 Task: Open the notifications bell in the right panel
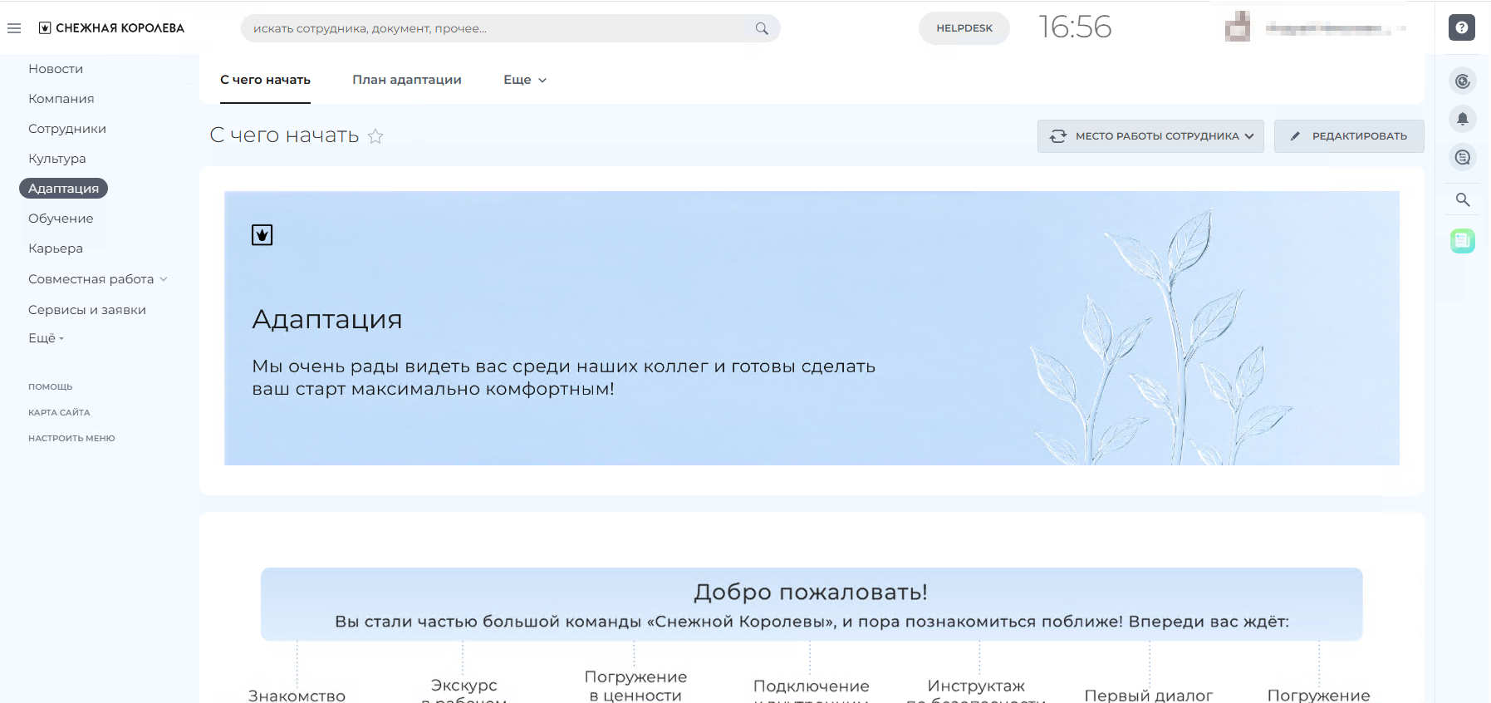(x=1463, y=119)
